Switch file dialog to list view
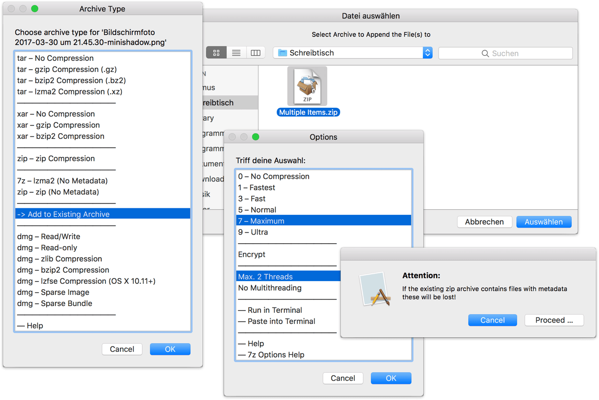Image resolution: width=599 pixels, height=400 pixels. tap(236, 53)
